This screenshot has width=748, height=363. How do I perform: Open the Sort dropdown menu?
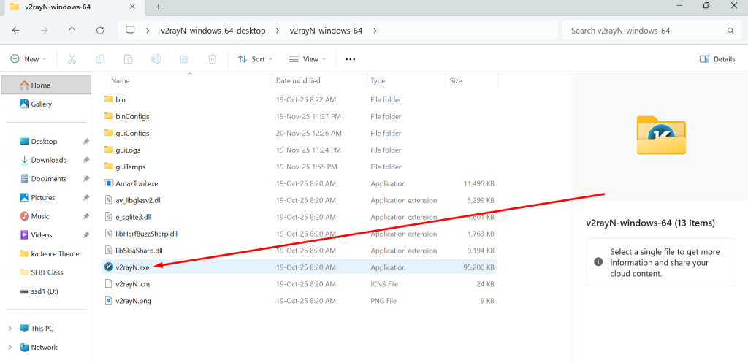[x=255, y=59]
